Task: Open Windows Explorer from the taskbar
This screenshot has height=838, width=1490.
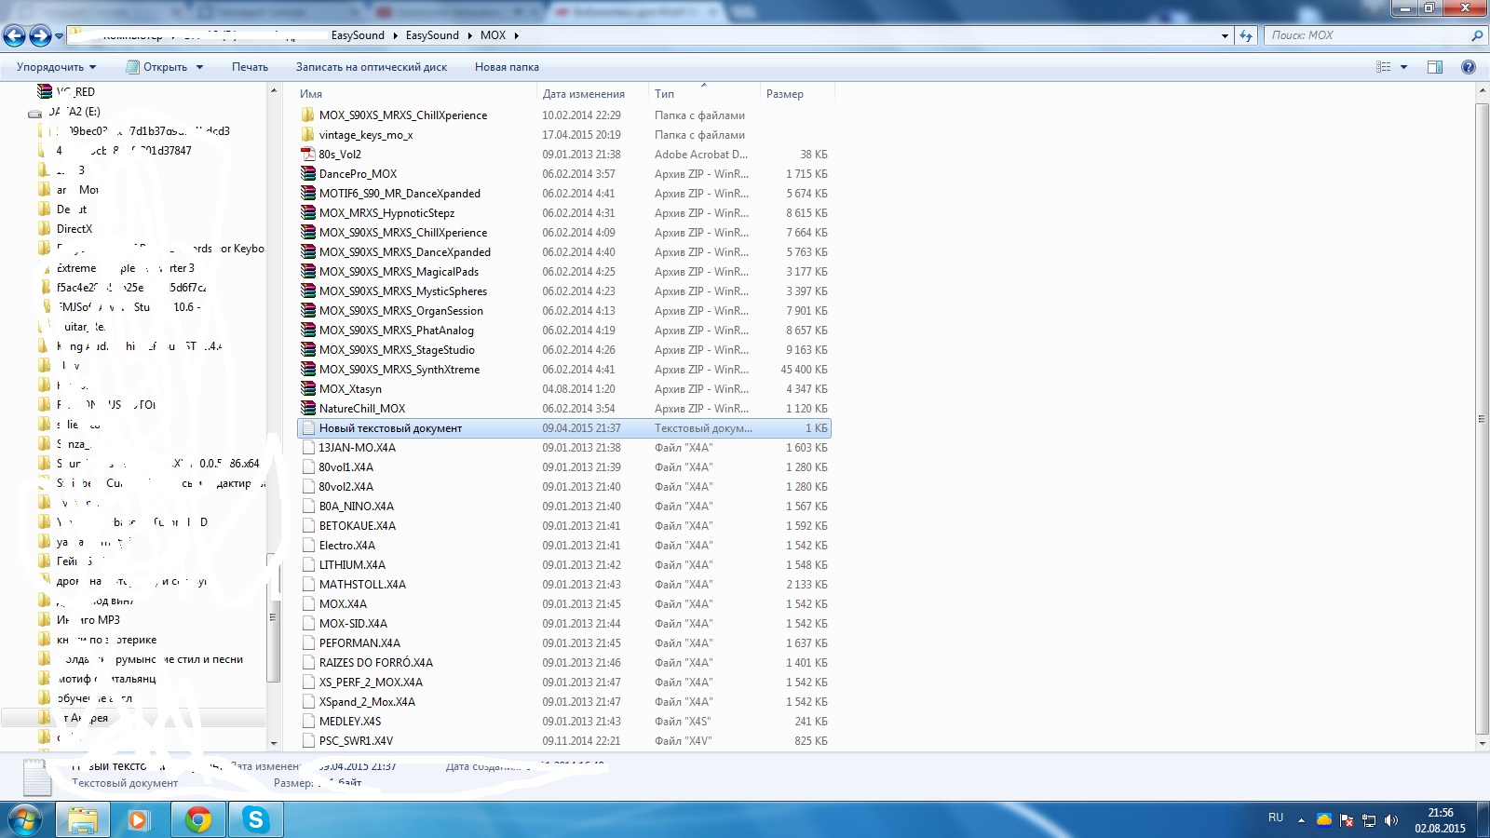Action: (83, 819)
